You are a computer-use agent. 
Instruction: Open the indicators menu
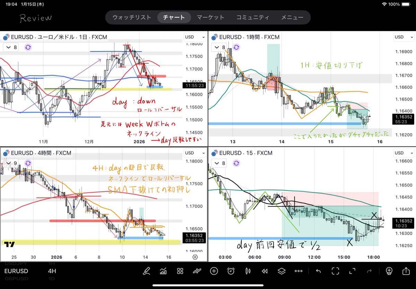[163, 271]
